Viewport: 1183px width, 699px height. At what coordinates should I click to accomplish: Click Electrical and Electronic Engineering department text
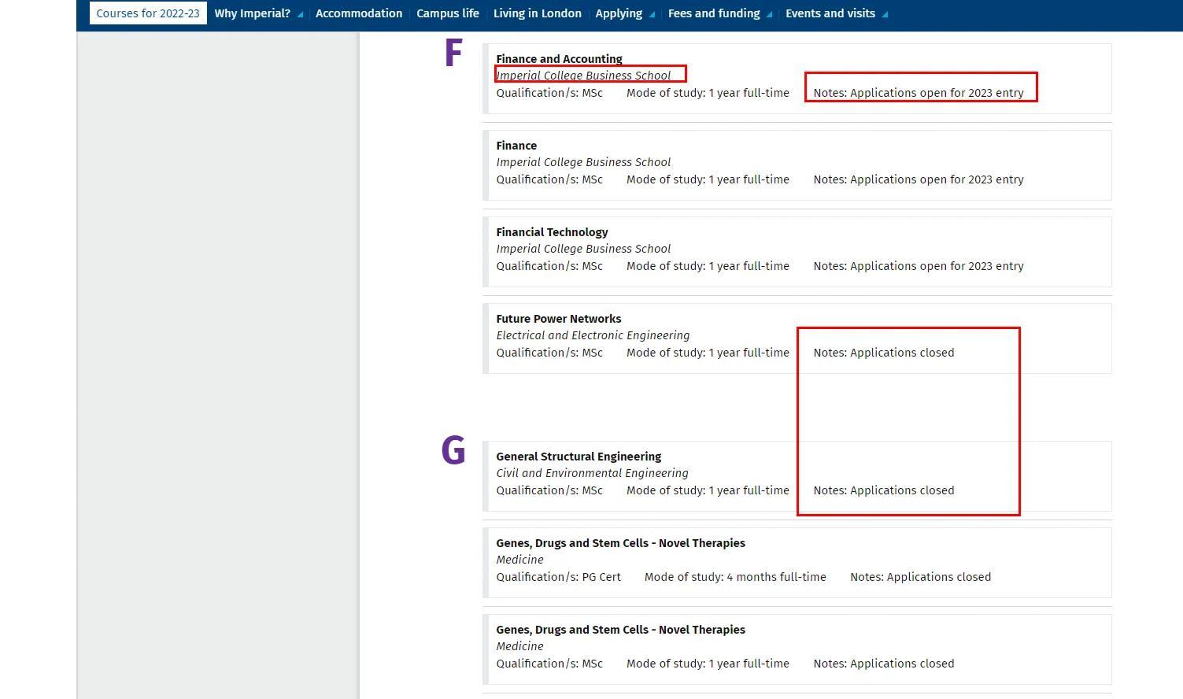[x=593, y=335]
